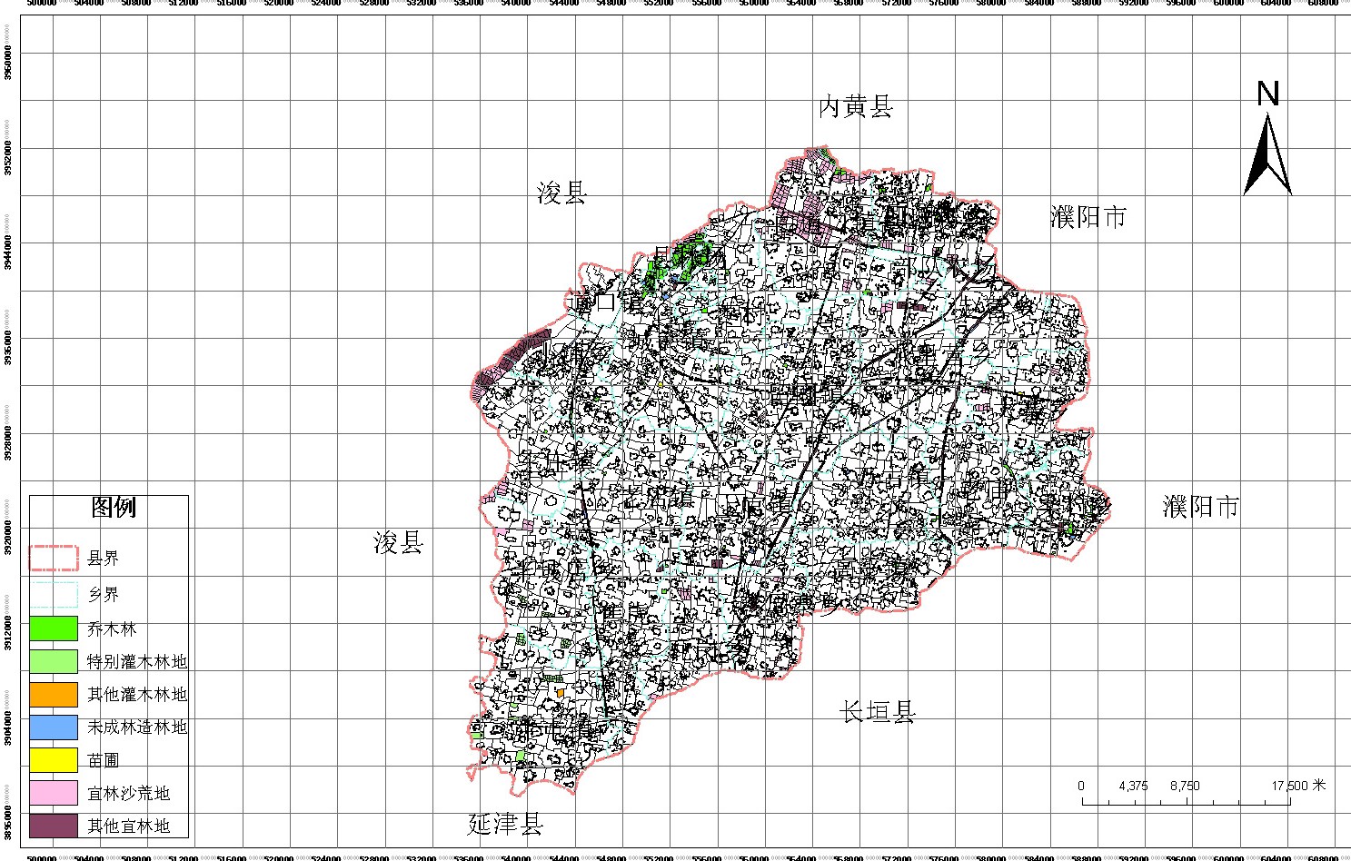Image resolution: width=1351 pixels, height=861 pixels.
Task: Select the light green 特别灌木林地 swatch
Action: pyautogui.click(x=54, y=661)
